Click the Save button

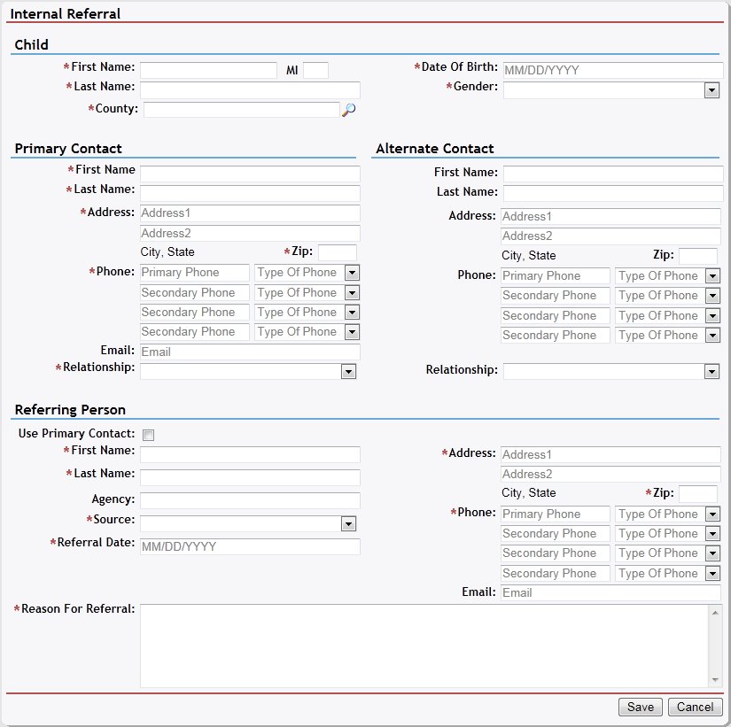(x=640, y=707)
